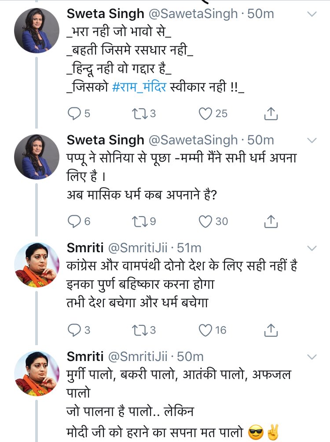Share the second Sweta Singh tweet

[271, 221]
